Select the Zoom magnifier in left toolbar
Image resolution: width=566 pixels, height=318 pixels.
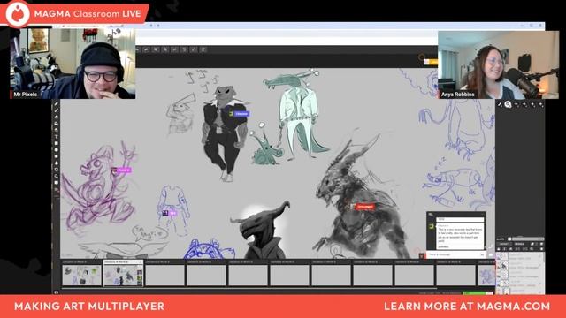click(x=56, y=176)
